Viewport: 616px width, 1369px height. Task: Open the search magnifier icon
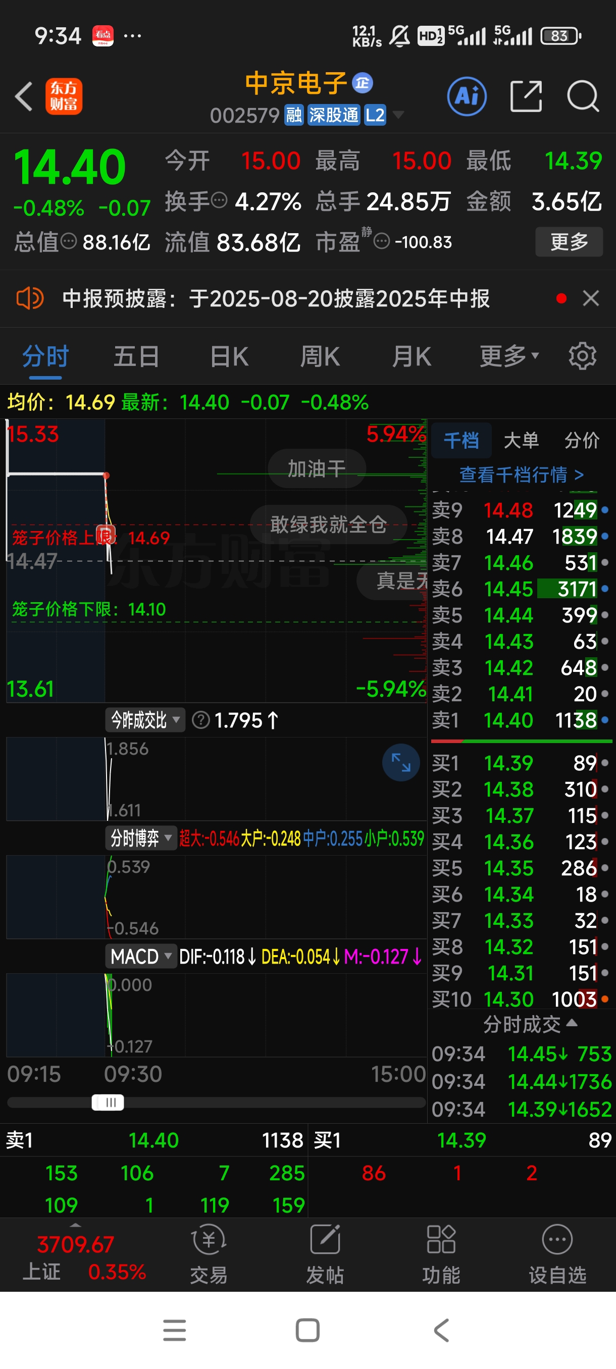(583, 97)
